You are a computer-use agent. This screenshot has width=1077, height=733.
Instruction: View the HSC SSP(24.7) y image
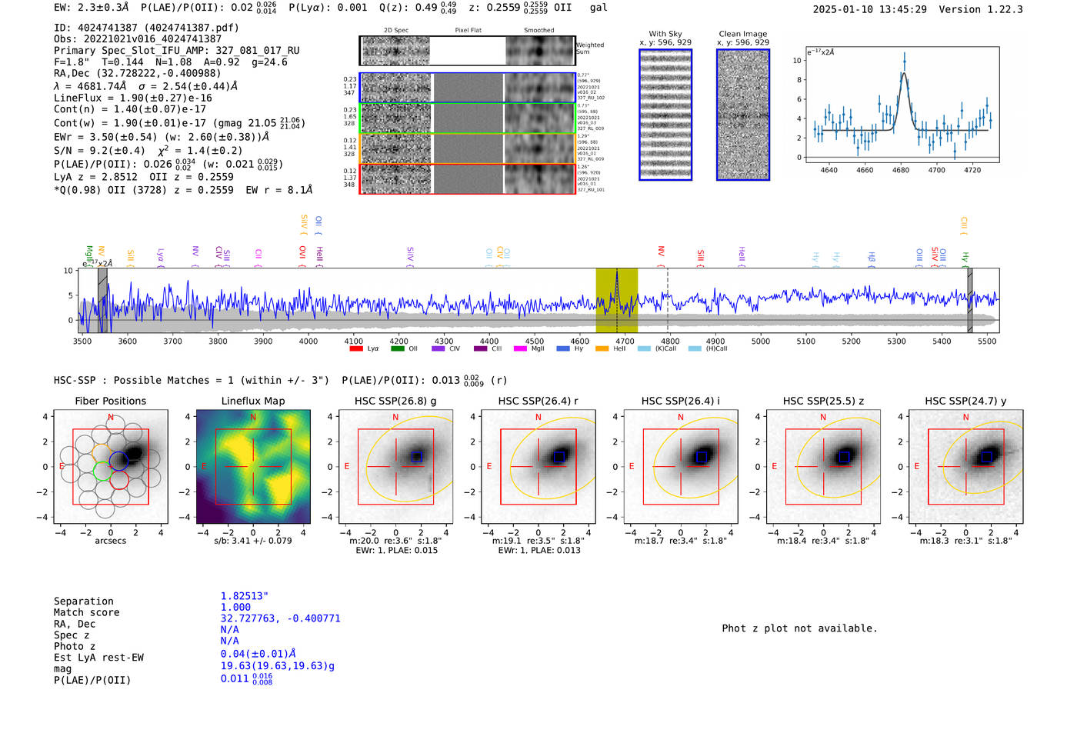click(966, 466)
